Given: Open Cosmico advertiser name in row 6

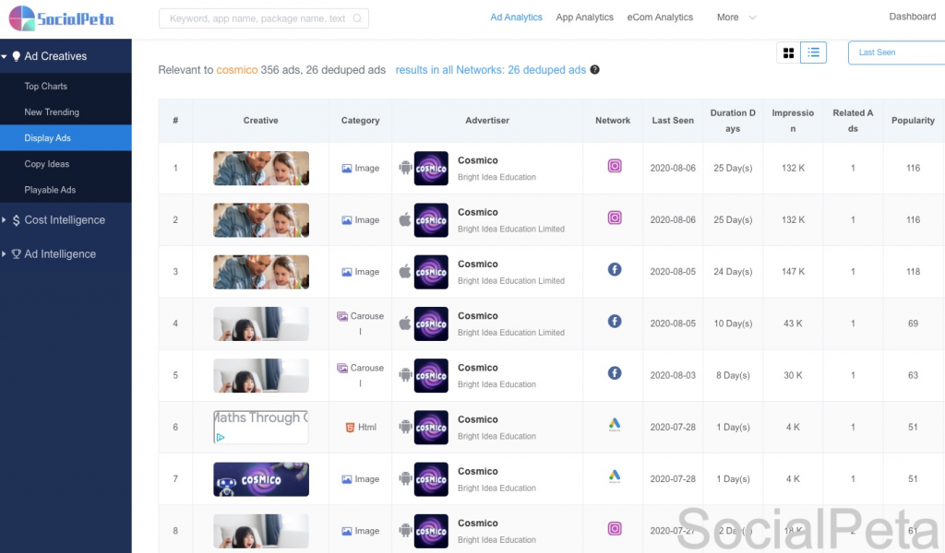Looking at the screenshot, I should [x=477, y=418].
